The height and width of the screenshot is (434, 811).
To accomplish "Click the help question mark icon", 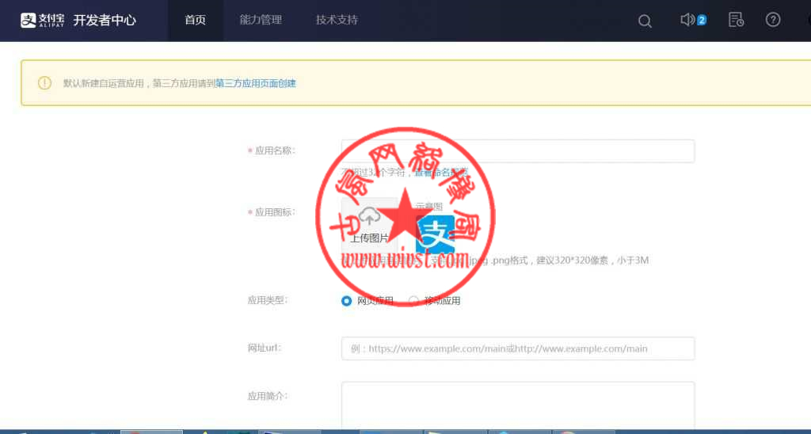I will pos(773,20).
